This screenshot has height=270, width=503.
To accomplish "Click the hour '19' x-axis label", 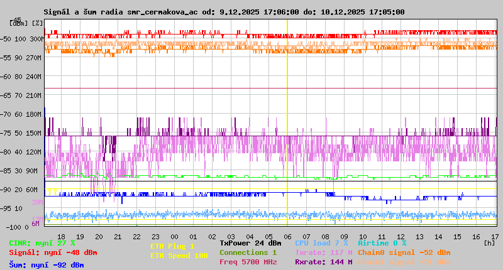I will click(80, 237).
